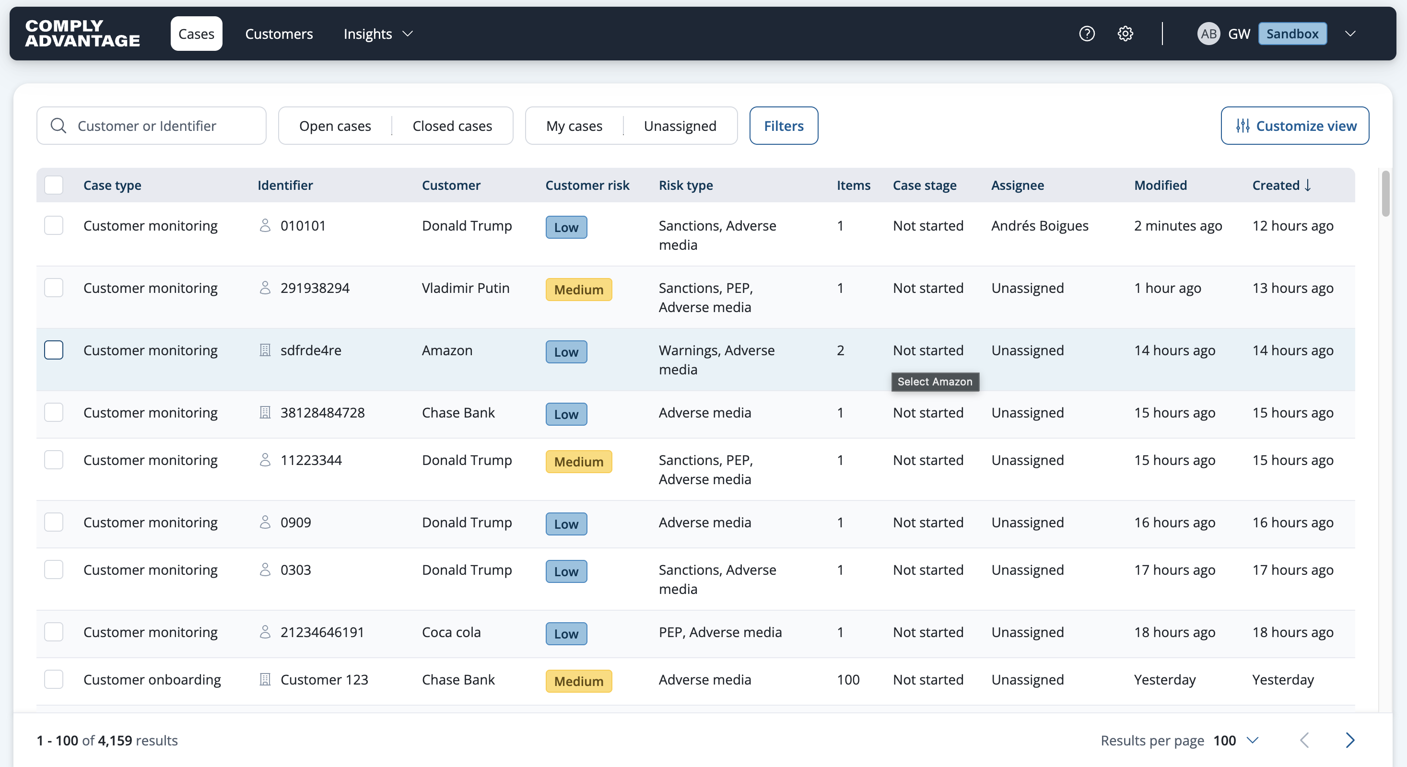Open the Amazon customer name
Screen dimensions: 1407x767
click(x=447, y=350)
